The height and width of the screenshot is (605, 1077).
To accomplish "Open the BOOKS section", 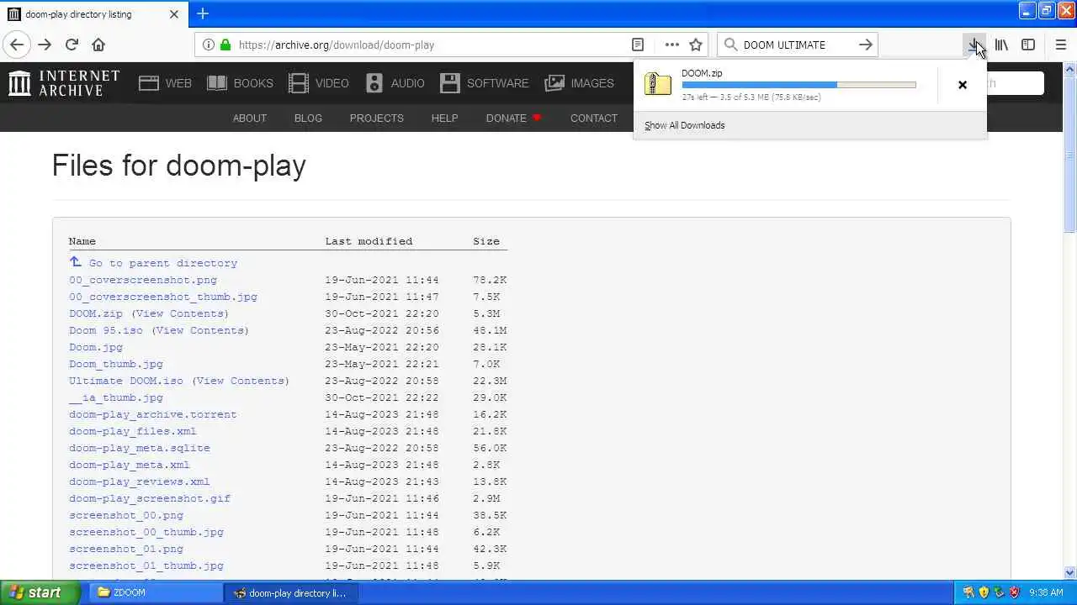I will pos(240,83).
